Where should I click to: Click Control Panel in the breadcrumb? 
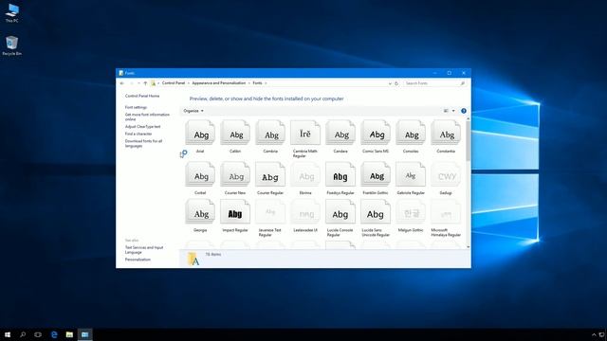click(x=174, y=83)
